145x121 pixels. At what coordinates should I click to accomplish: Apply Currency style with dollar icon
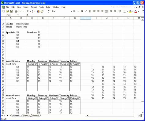tap(111, 11)
